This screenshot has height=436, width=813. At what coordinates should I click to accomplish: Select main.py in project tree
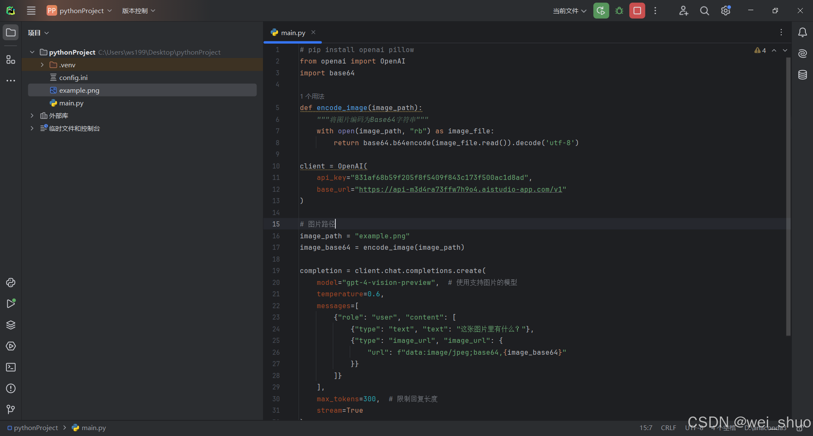point(71,103)
